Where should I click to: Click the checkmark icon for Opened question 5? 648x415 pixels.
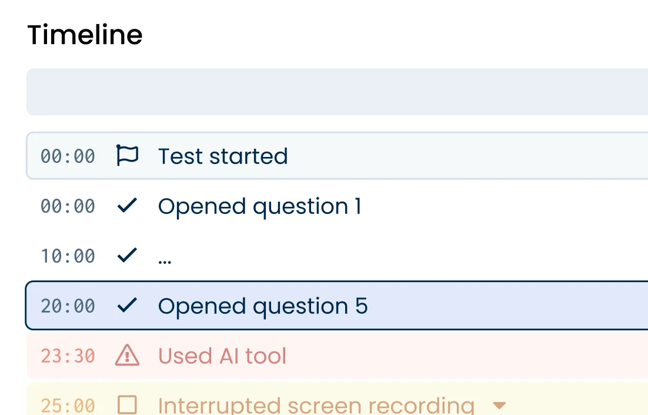(x=127, y=306)
